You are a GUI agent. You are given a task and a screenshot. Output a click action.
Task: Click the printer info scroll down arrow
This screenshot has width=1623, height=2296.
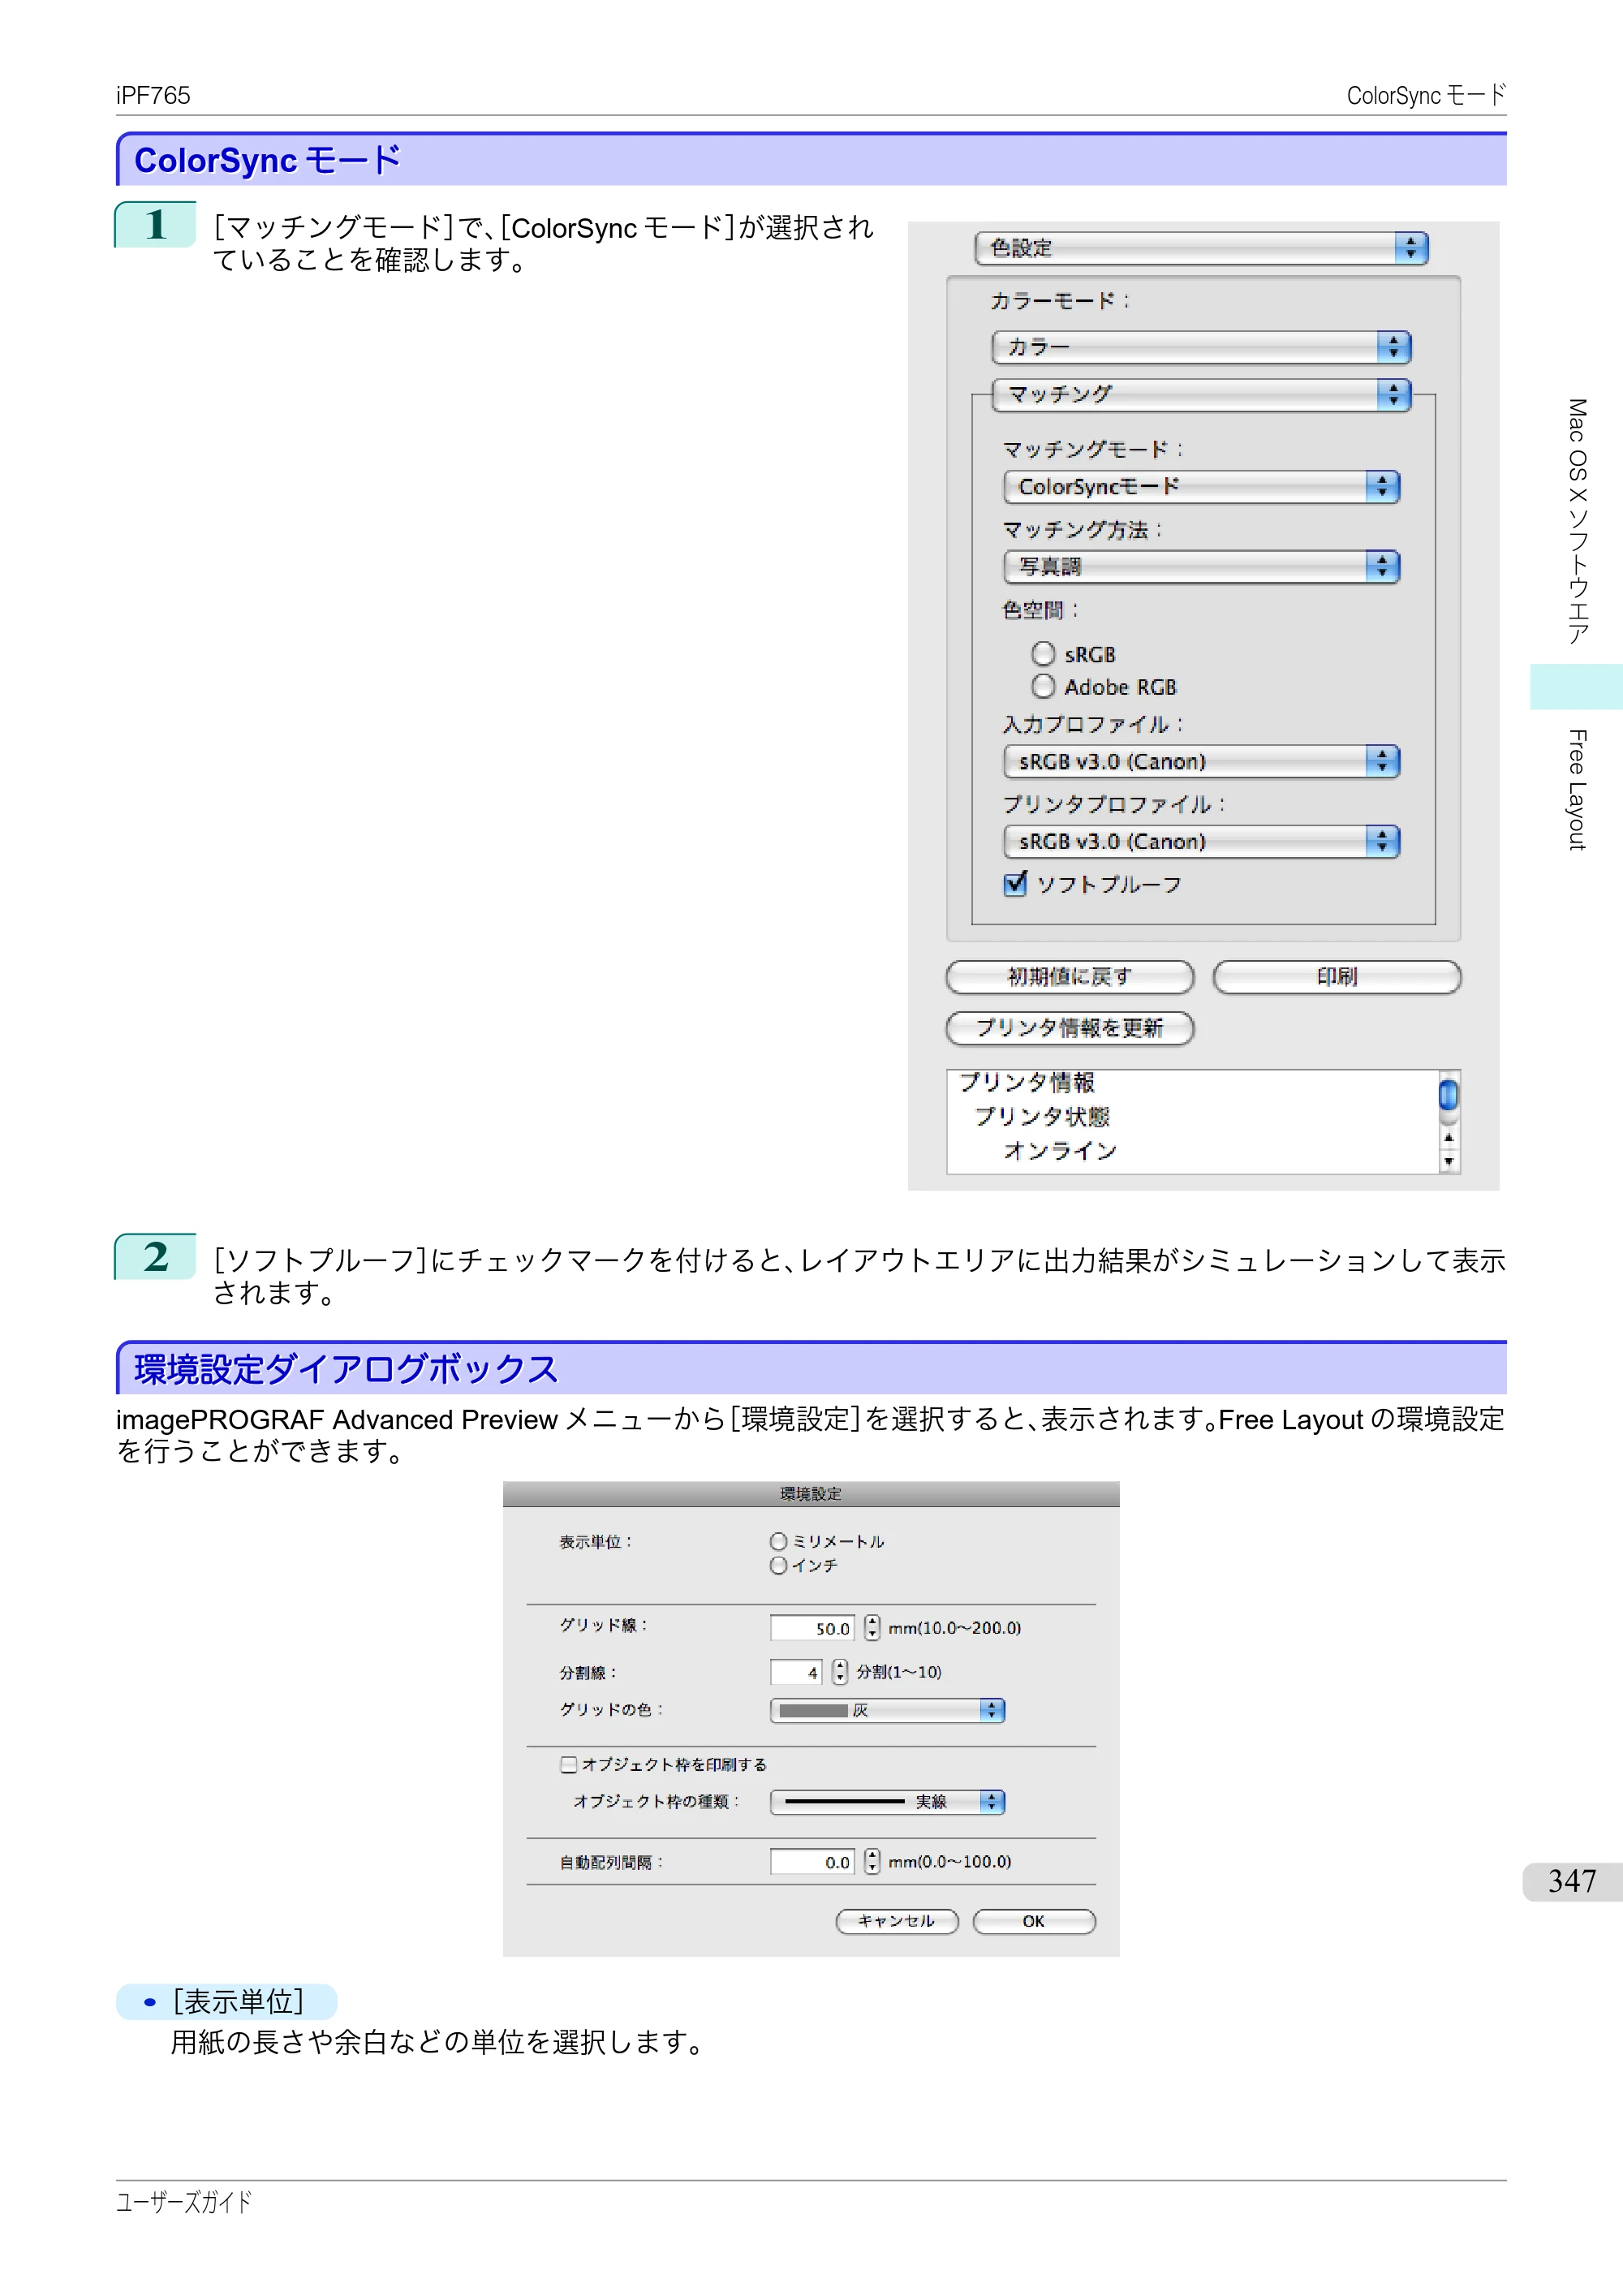tap(1448, 1162)
